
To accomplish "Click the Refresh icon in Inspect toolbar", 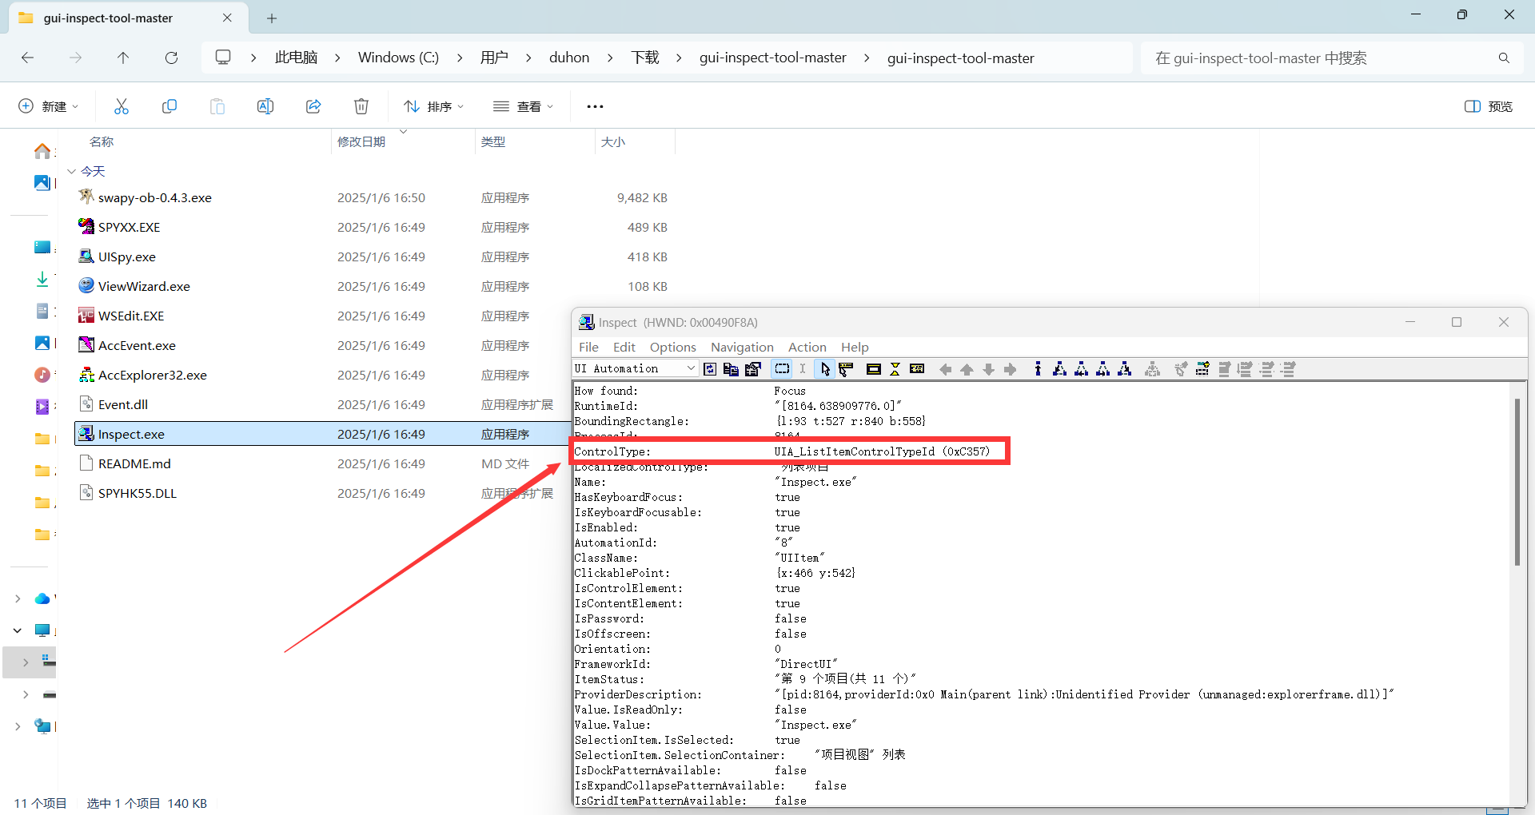I will [710, 368].
